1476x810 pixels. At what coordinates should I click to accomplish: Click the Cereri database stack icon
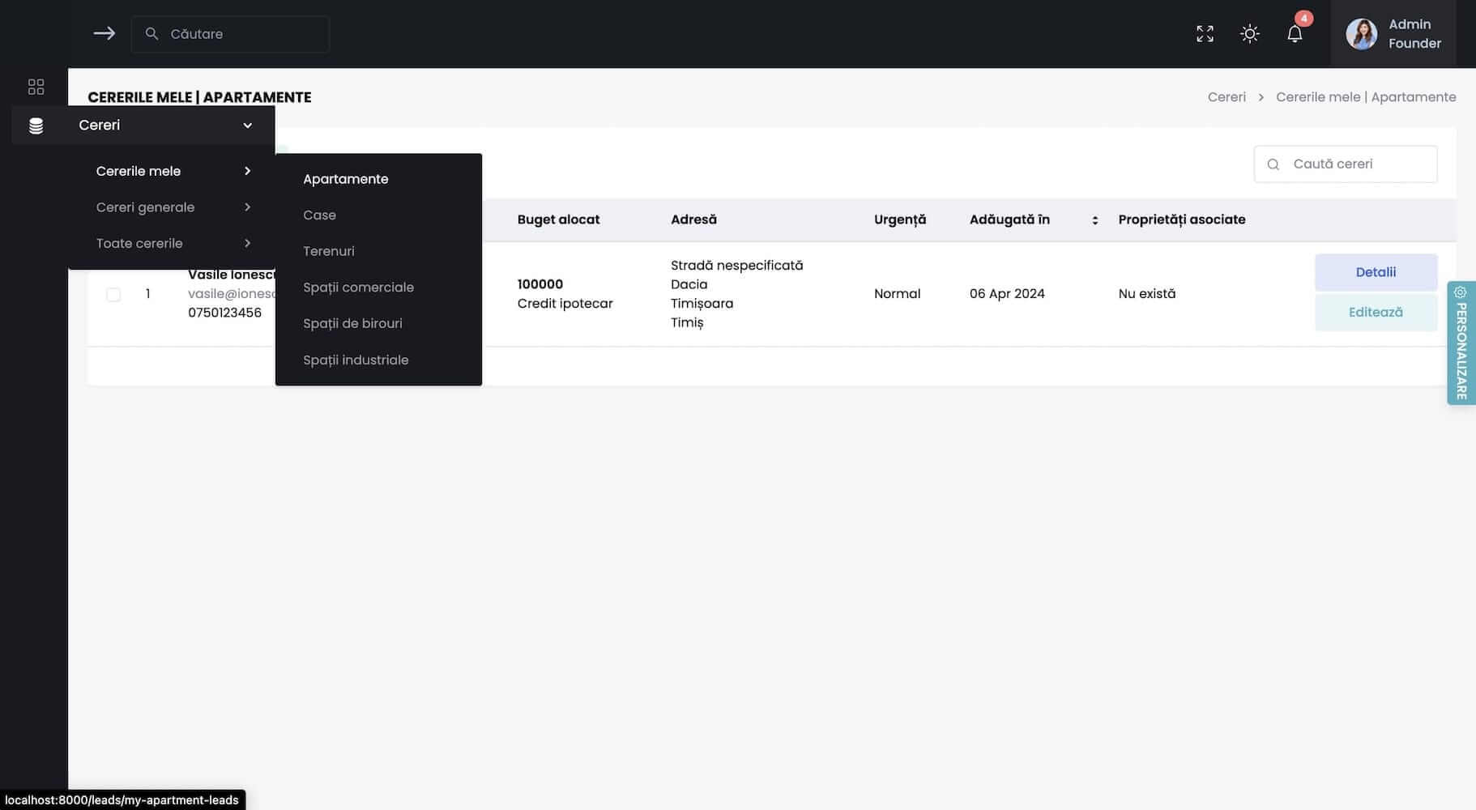(x=36, y=126)
